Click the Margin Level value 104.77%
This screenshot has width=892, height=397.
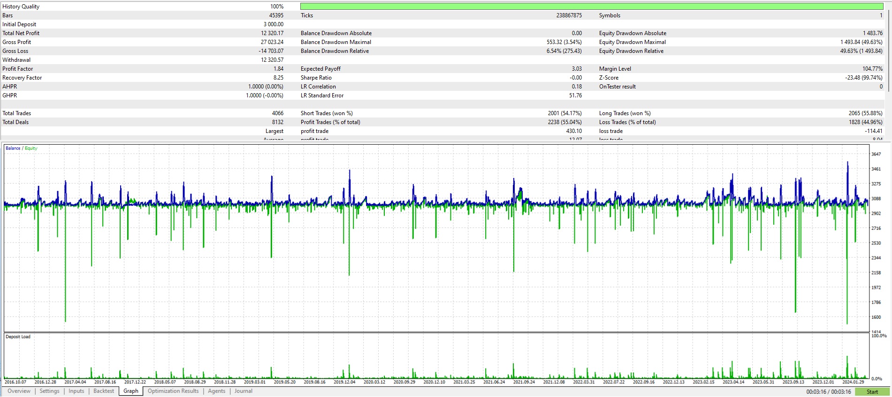pos(873,69)
